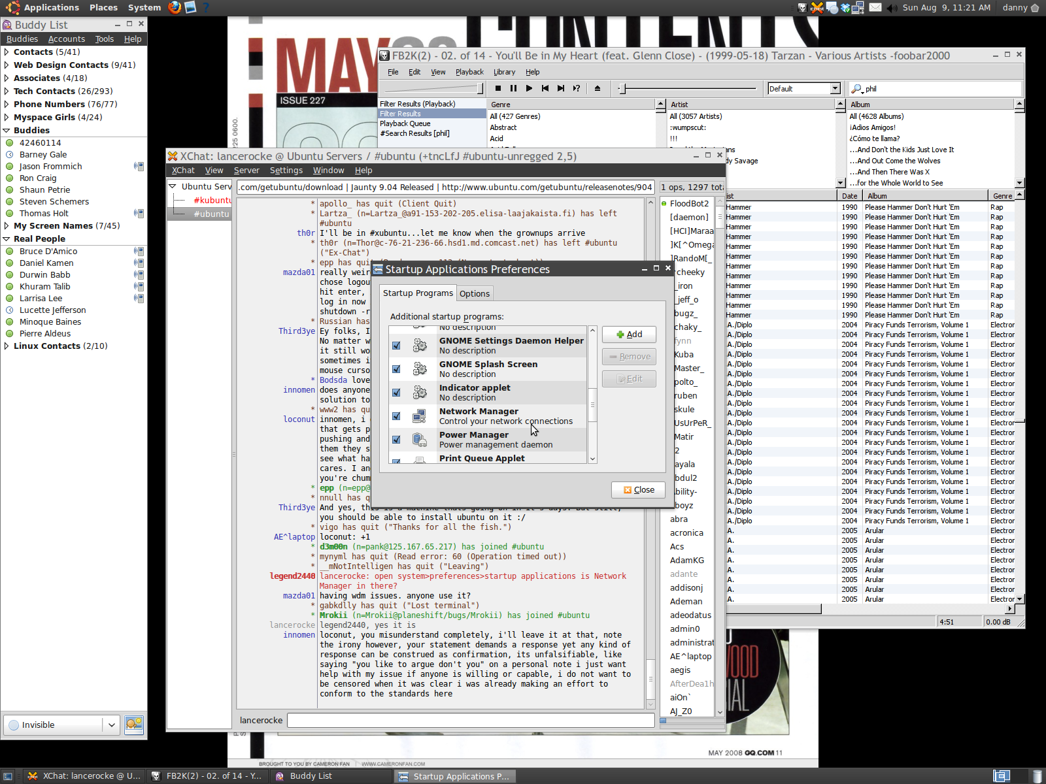Go to previous track in foobar2000
Image resolution: width=1046 pixels, height=784 pixels.
[545, 88]
